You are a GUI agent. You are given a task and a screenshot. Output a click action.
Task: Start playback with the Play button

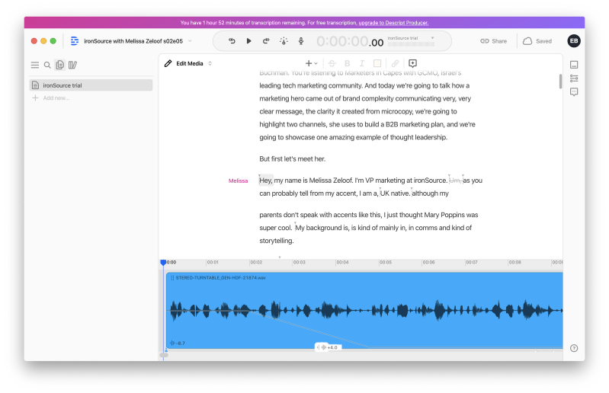pyautogui.click(x=249, y=40)
